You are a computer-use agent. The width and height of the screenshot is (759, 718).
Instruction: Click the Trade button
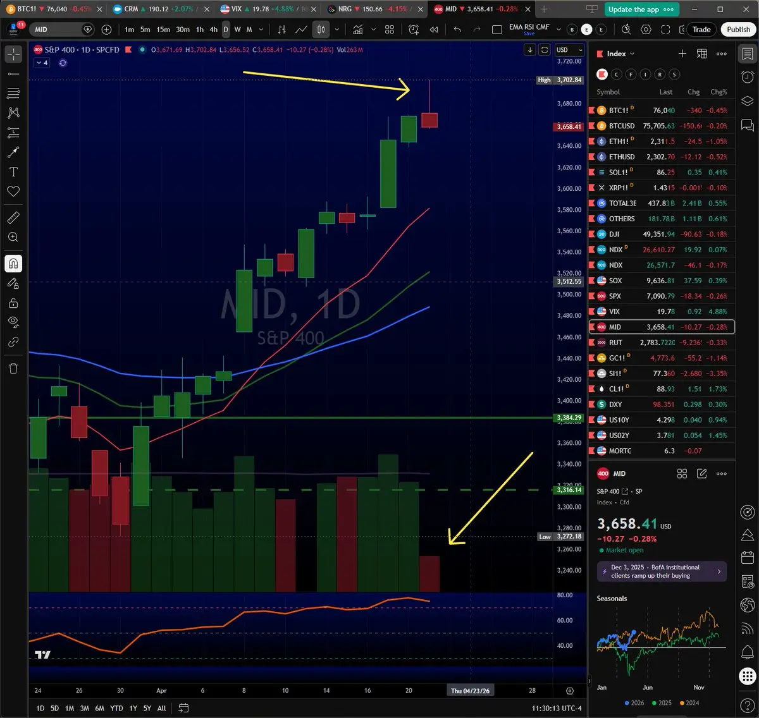tap(701, 30)
